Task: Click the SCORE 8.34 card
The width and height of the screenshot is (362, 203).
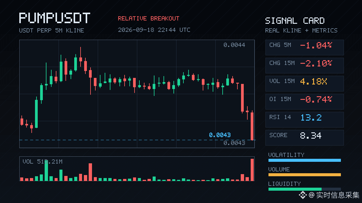Action: click(304, 138)
